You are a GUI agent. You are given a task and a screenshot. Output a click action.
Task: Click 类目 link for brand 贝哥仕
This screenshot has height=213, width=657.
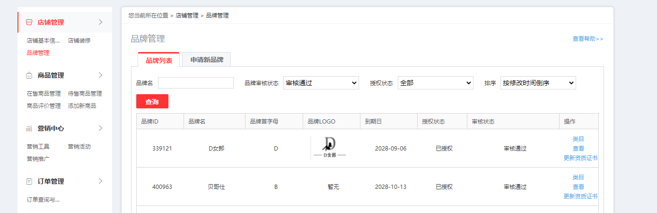point(578,177)
